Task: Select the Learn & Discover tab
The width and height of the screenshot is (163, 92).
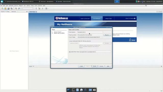Action: point(85,19)
